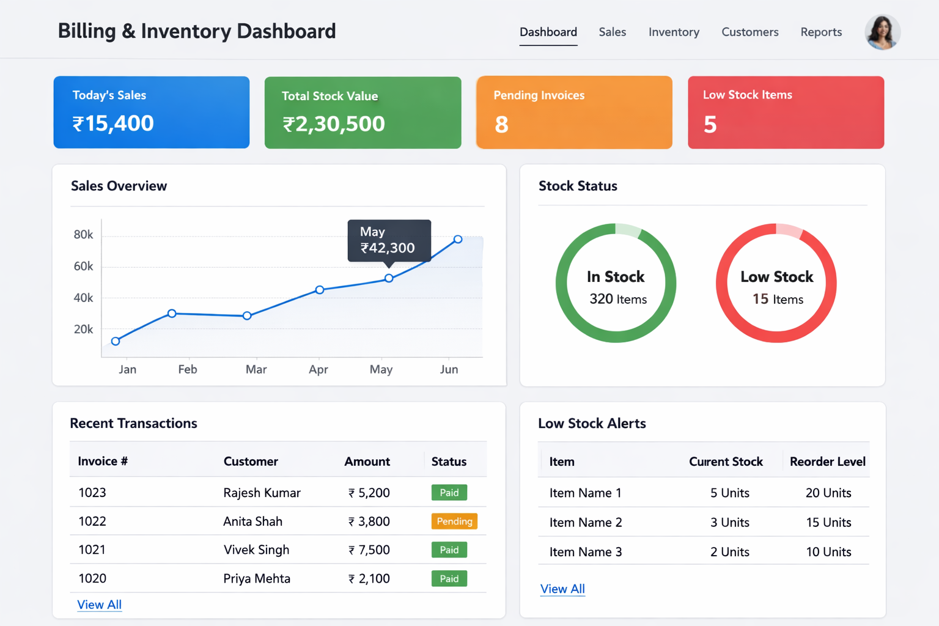Open the Reports tab
Image resolution: width=939 pixels, height=626 pixels.
[x=821, y=32]
